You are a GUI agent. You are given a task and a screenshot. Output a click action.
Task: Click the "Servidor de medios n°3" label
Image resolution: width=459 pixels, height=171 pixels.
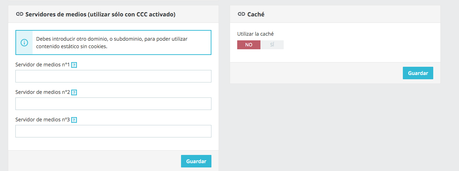42,120
